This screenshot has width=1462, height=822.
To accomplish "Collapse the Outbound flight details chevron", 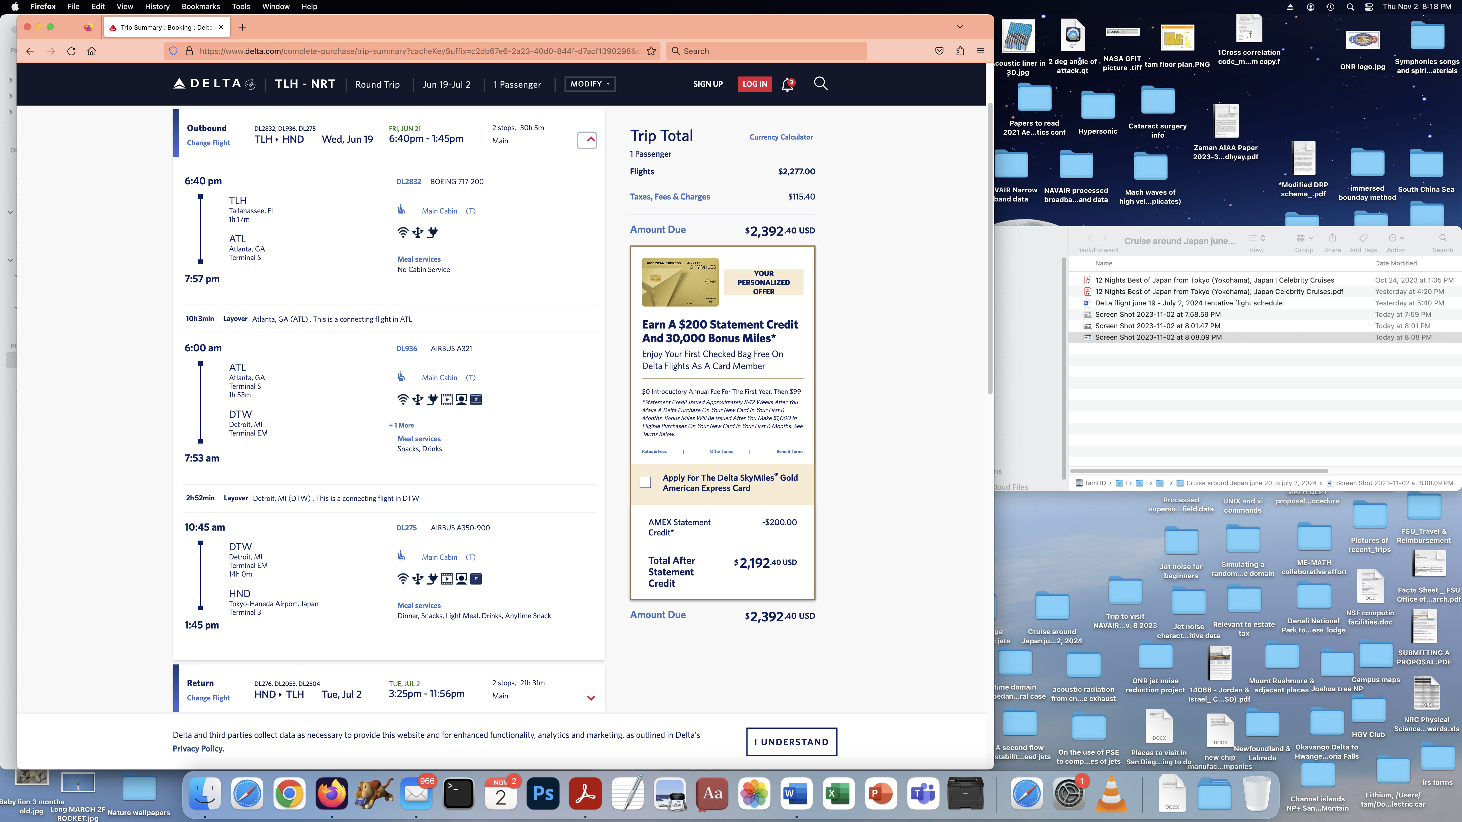I will click(587, 140).
